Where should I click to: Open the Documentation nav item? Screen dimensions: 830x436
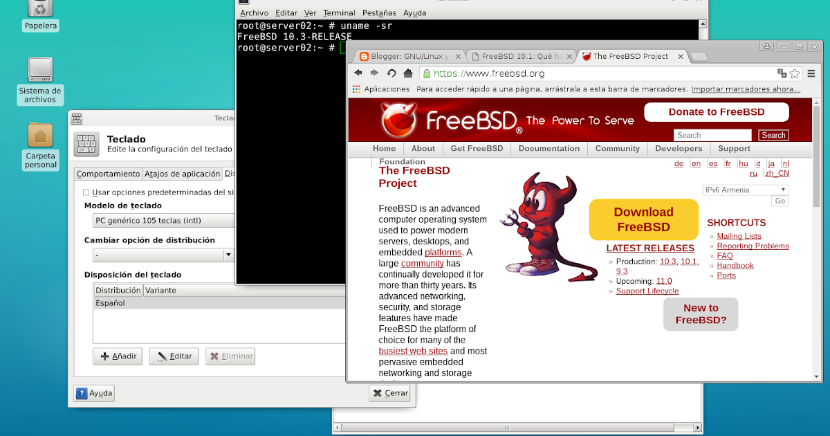pyautogui.click(x=549, y=148)
